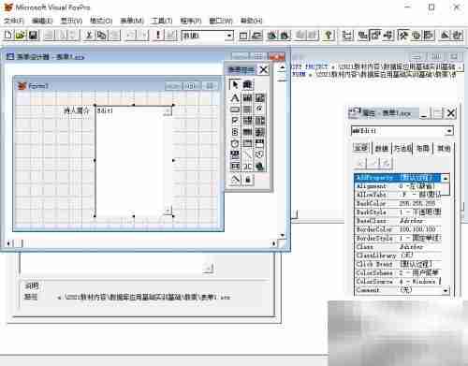Click the Open file toolbar icon
The image size is (468, 366).
point(21,35)
